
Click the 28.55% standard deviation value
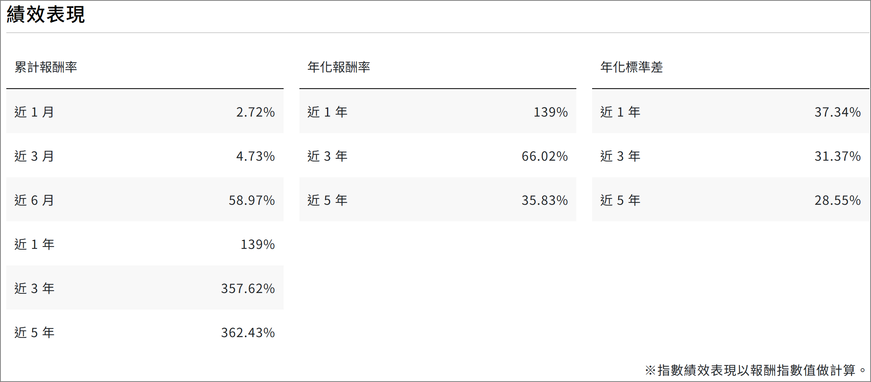pyautogui.click(x=837, y=200)
